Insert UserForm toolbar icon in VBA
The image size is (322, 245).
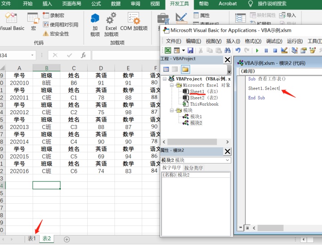(x=177, y=50)
